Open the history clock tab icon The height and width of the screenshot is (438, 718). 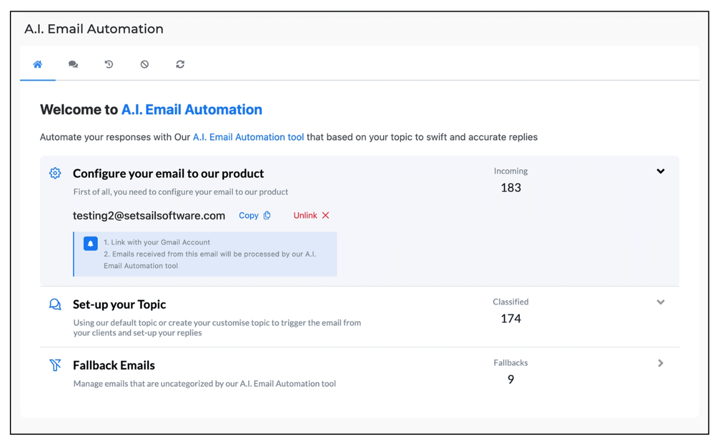click(x=109, y=64)
